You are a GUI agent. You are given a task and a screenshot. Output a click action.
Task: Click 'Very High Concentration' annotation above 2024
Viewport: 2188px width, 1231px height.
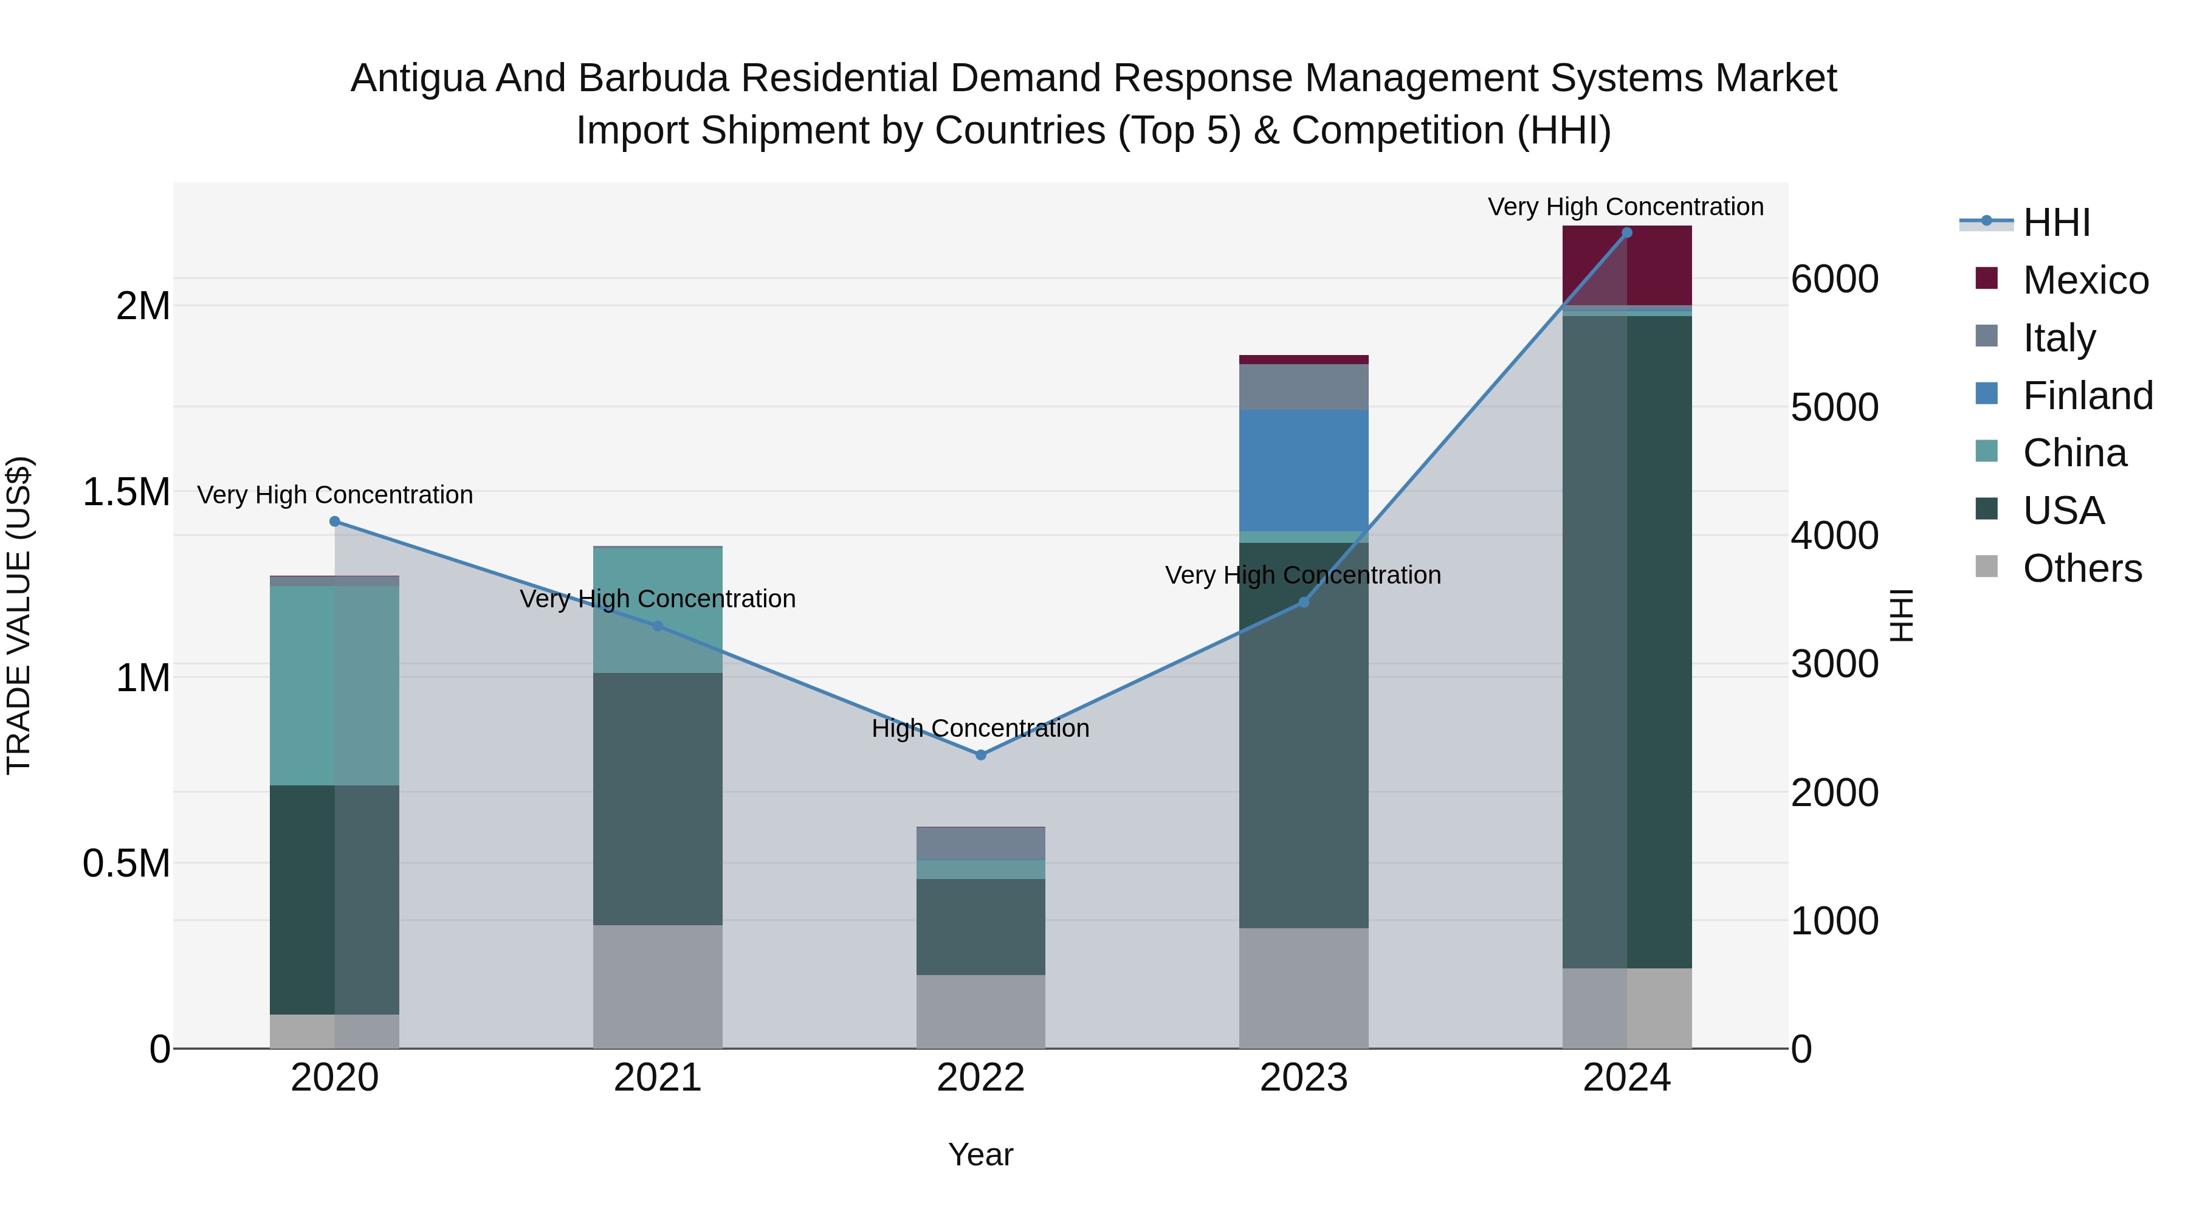1626,207
